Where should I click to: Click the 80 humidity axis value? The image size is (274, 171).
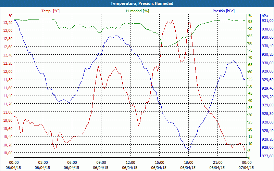(250, 43)
